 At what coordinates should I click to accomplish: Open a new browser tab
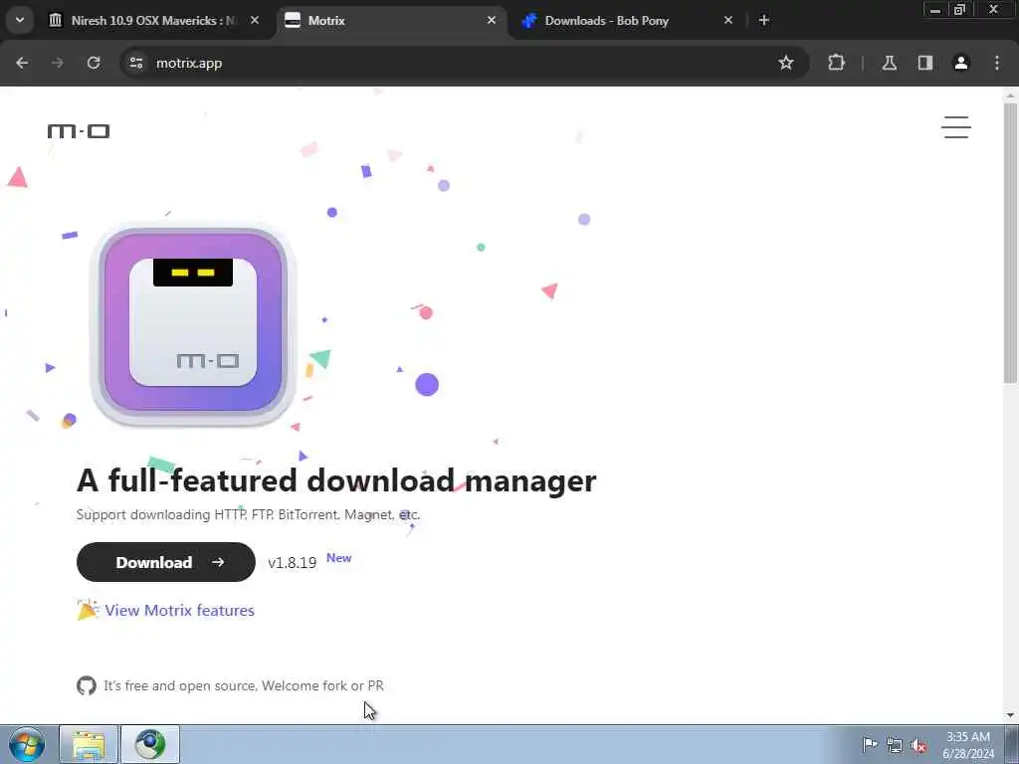[x=764, y=20]
